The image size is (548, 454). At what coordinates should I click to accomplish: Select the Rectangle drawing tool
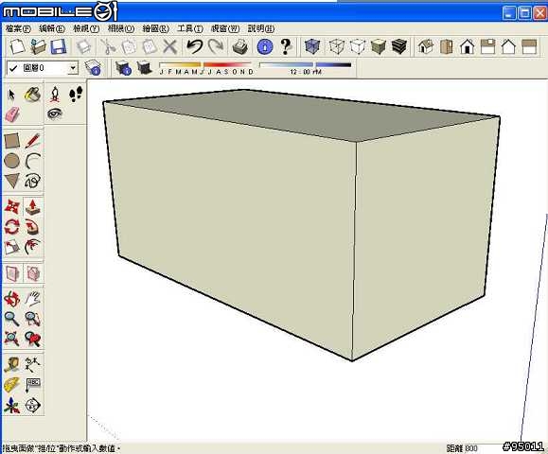click(12, 141)
